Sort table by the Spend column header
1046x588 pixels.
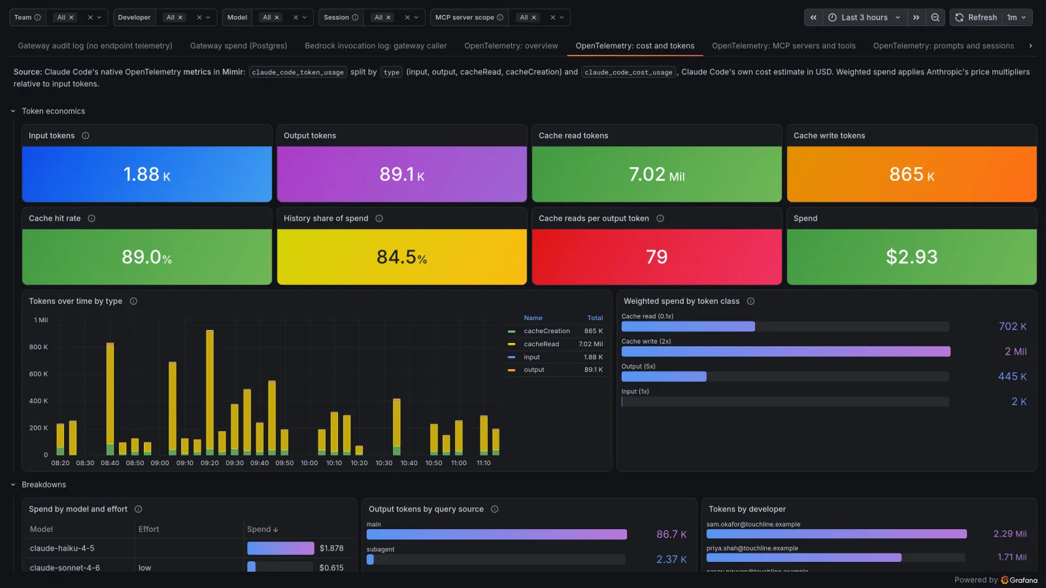tap(263, 529)
